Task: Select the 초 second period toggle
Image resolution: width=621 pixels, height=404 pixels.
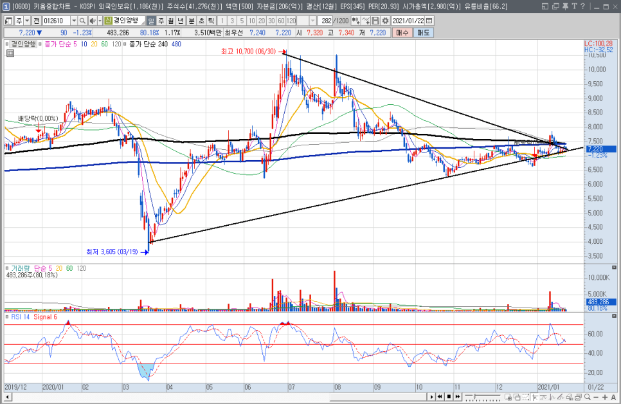Action: coord(201,21)
